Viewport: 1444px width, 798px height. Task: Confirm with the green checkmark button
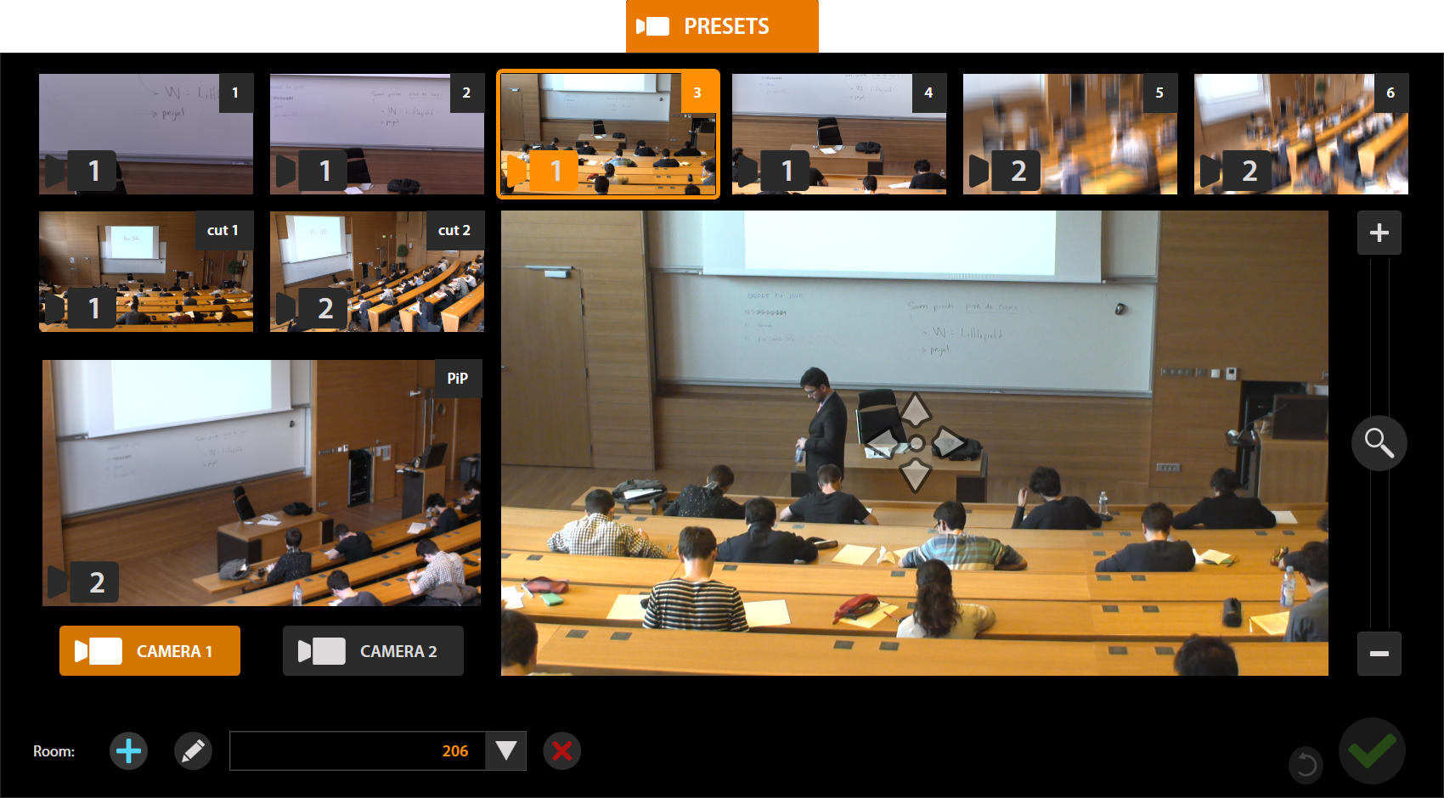pyautogui.click(x=1372, y=750)
